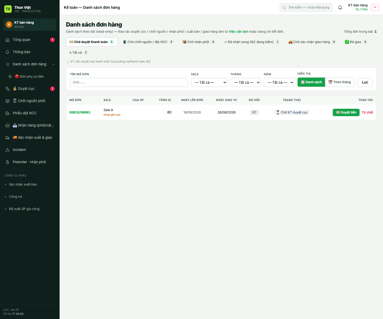Click the orange K user avatar
The height and width of the screenshot is (319, 383).
(9, 24)
